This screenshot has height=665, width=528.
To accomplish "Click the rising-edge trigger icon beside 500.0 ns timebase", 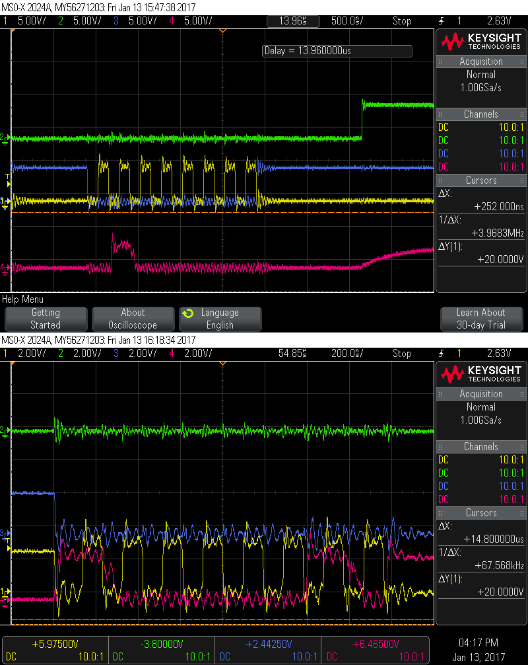I will (440, 21).
